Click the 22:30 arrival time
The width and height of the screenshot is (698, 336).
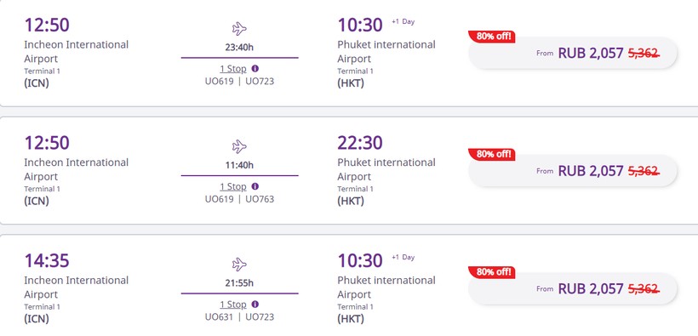(360, 143)
